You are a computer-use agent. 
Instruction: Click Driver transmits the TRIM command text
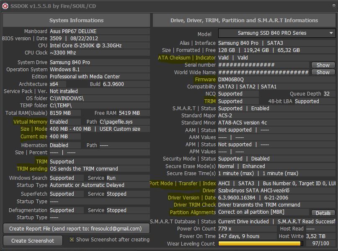point(259,205)
